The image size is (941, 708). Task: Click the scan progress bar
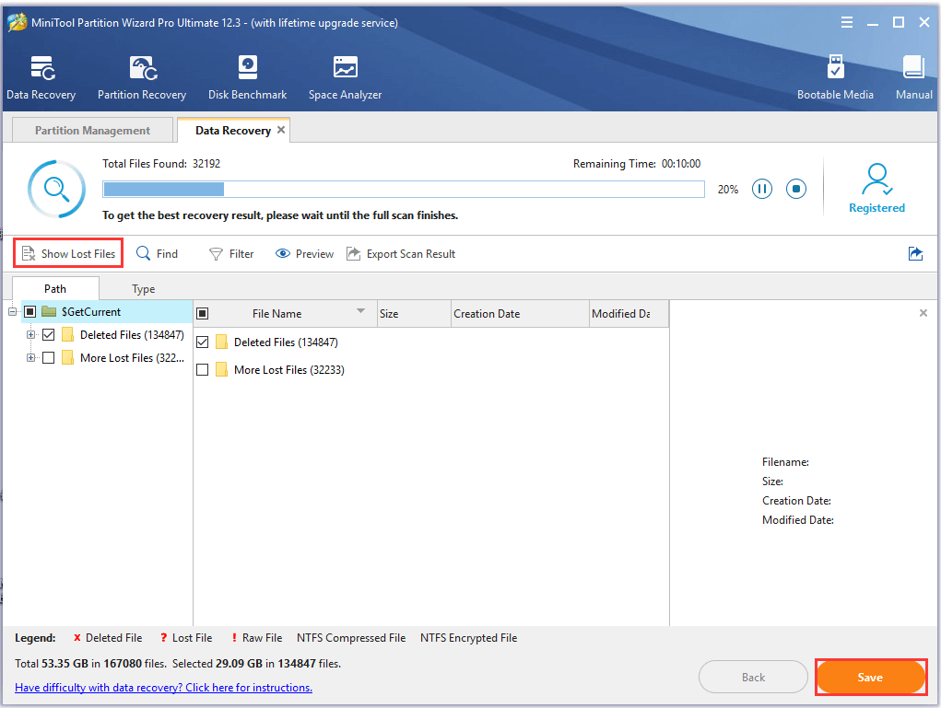(404, 189)
